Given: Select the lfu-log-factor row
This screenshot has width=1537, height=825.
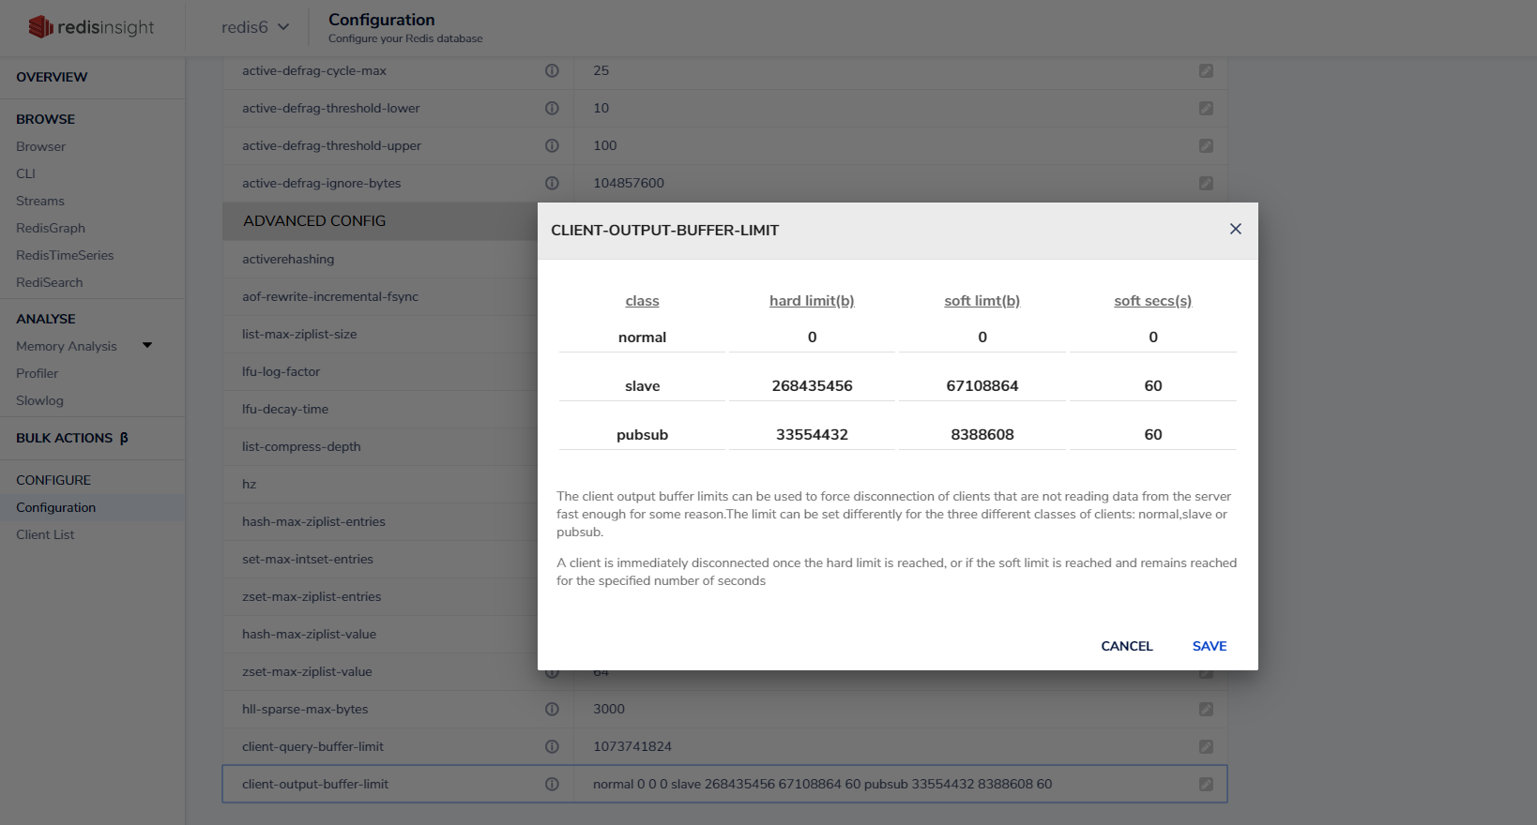Looking at the screenshot, I should click(380, 371).
